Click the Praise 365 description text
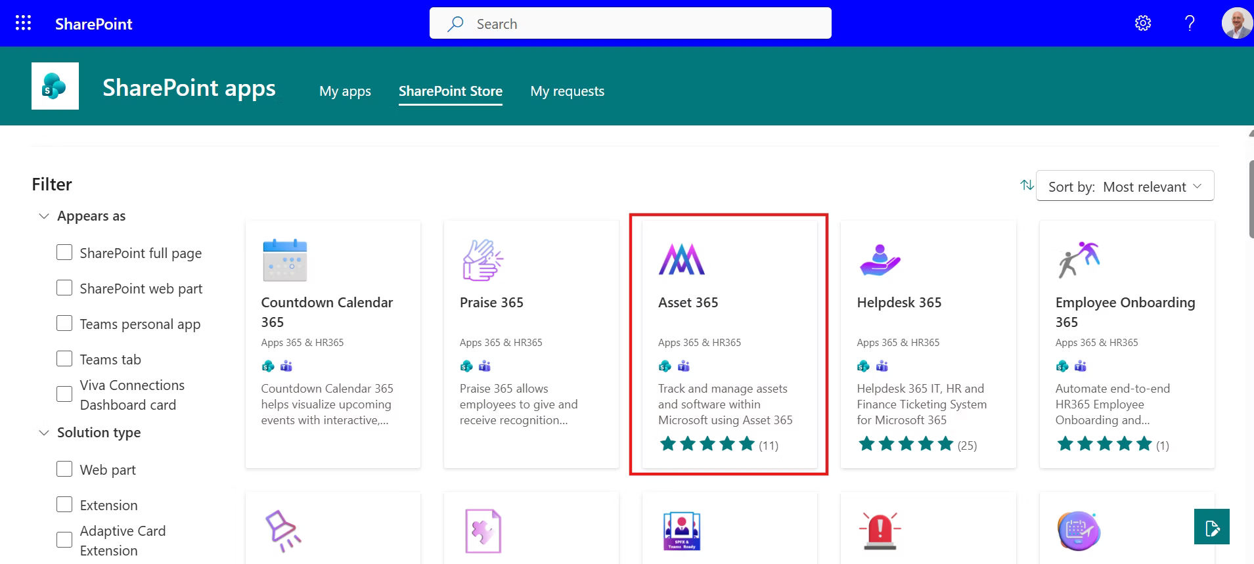The height and width of the screenshot is (564, 1254). 519,404
